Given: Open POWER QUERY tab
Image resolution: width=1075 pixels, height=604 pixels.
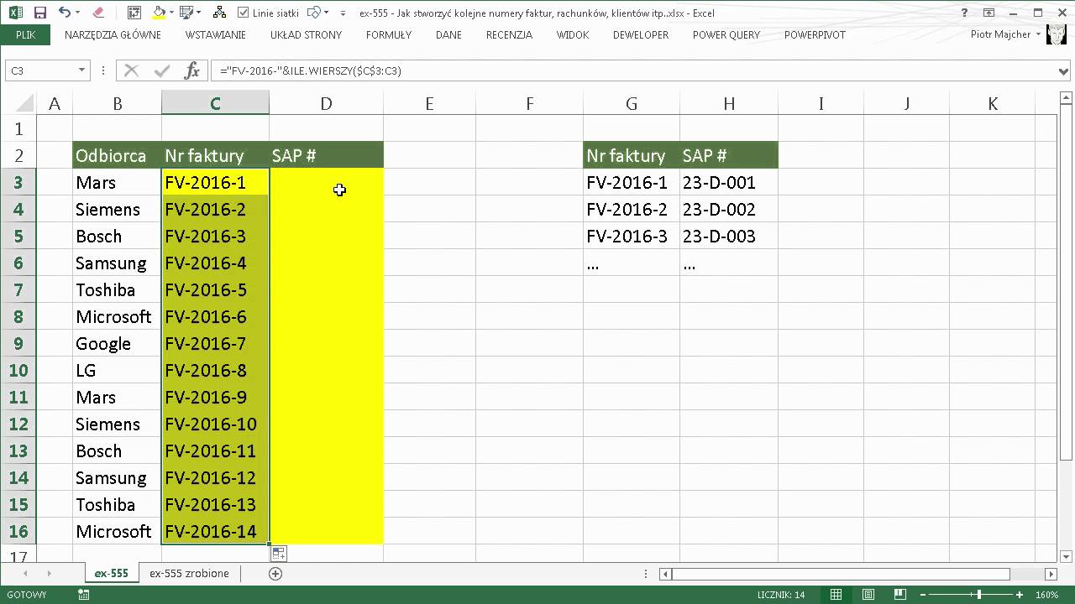Looking at the screenshot, I should pyautogui.click(x=726, y=34).
